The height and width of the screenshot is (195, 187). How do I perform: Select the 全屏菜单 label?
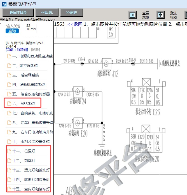point(146,15)
